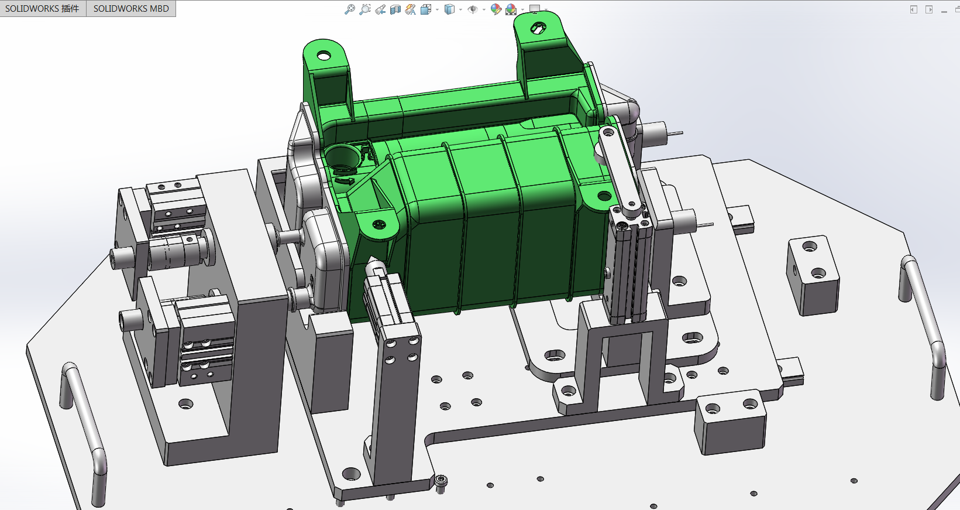Minimize the document window
The width and height of the screenshot is (960, 510).
(x=944, y=11)
